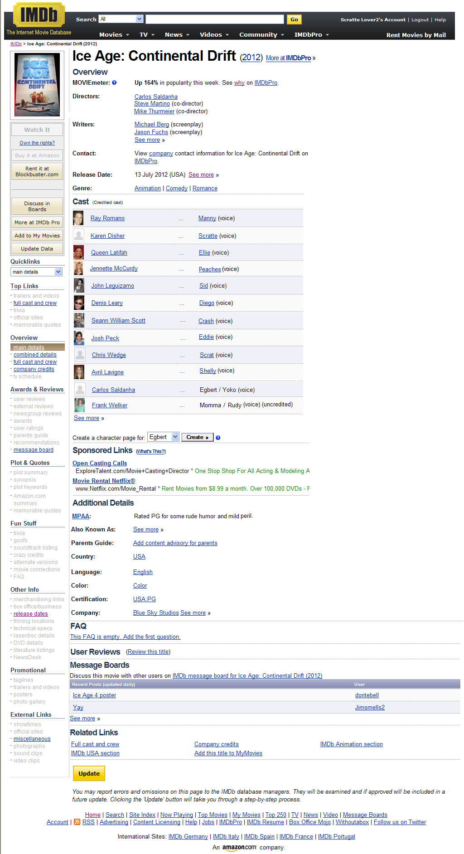Image resolution: width=464 pixels, height=854 pixels.
Task: Expand the Movies navigation menu
Action: tap(114, 35)
